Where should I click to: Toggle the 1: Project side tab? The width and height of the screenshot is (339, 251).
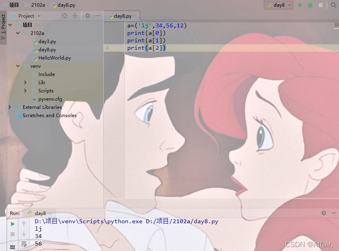coord(3,24)
